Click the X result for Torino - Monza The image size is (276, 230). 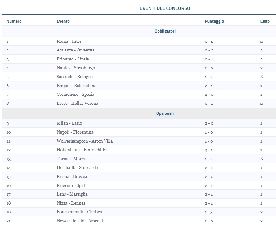[262, 159]
